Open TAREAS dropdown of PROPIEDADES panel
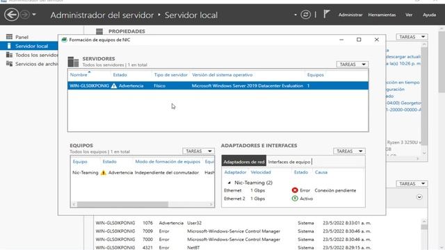 (412, 37)
